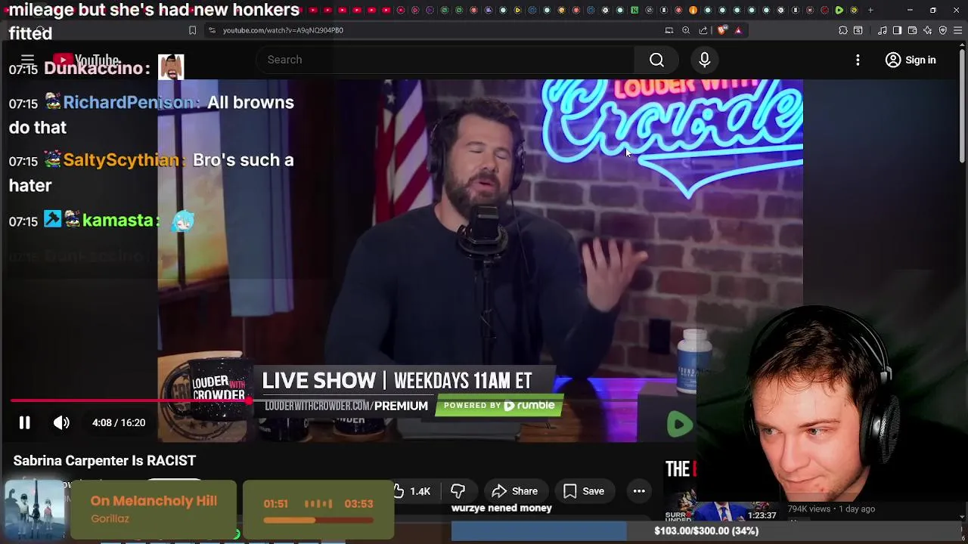Mute the video using the speaker icon
The image size is (968, 544).
coord(61,423)
